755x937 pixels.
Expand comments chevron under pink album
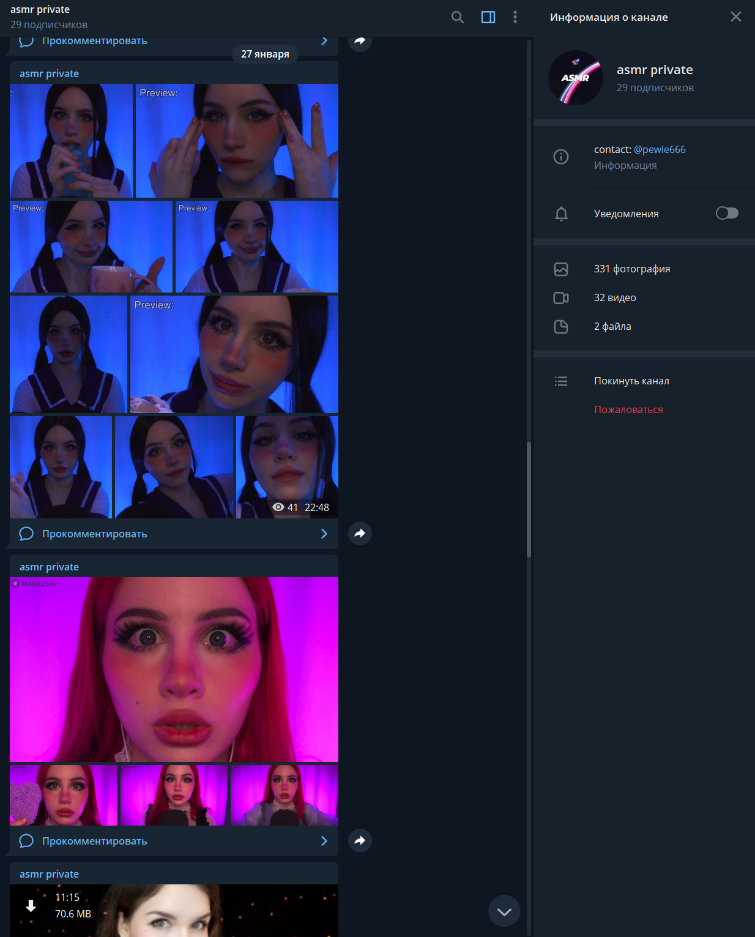coord(324,841)
